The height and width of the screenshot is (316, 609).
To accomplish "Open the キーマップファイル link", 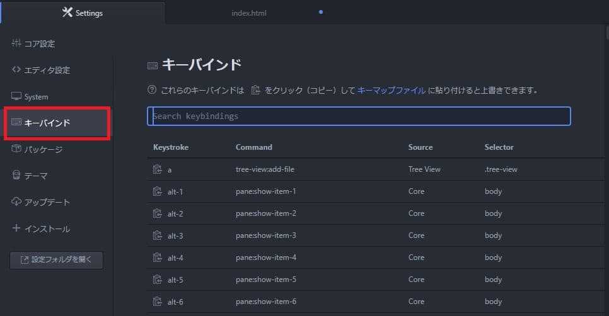I will [391, 91].
